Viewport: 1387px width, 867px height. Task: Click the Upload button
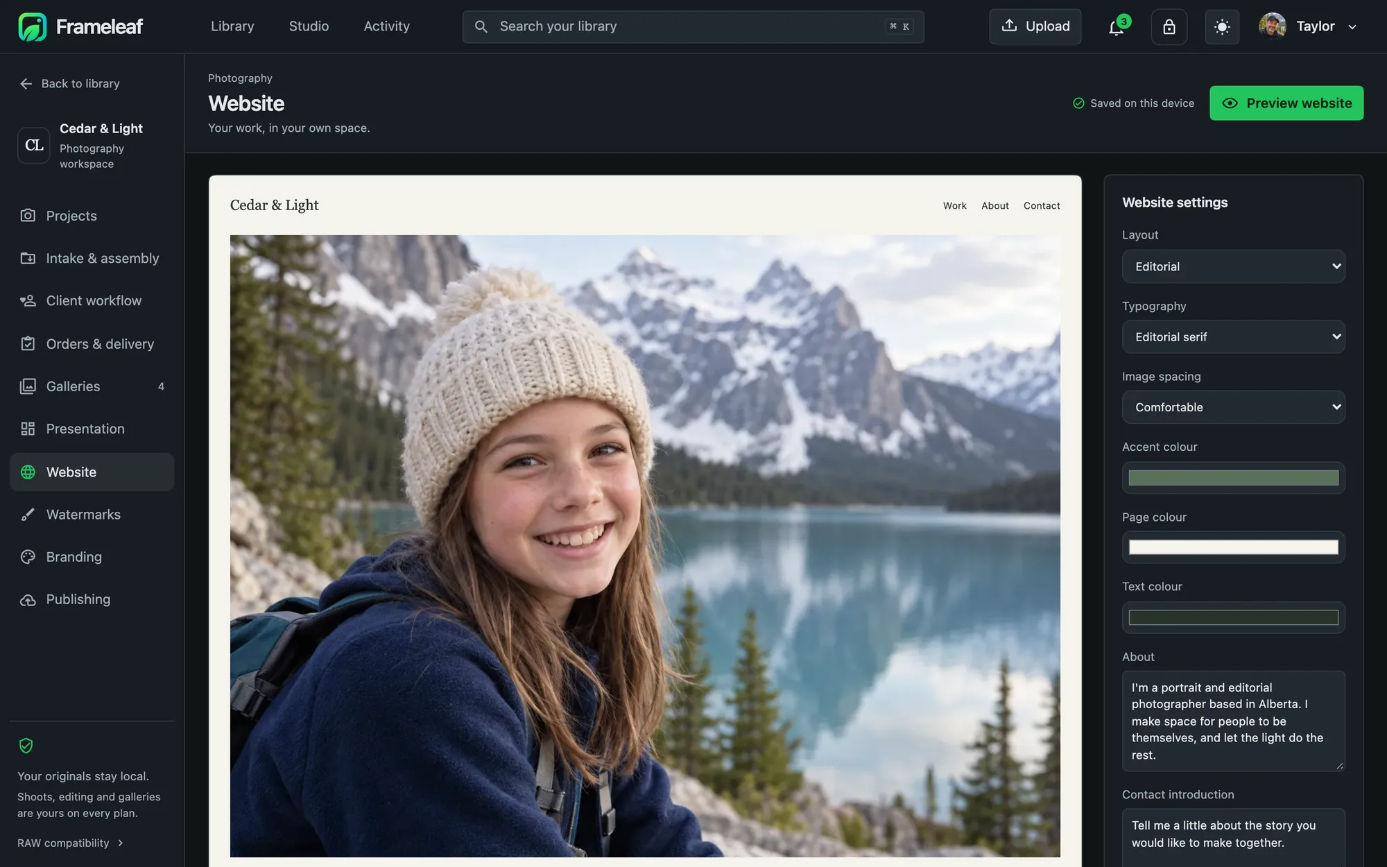coord(1035,26)
